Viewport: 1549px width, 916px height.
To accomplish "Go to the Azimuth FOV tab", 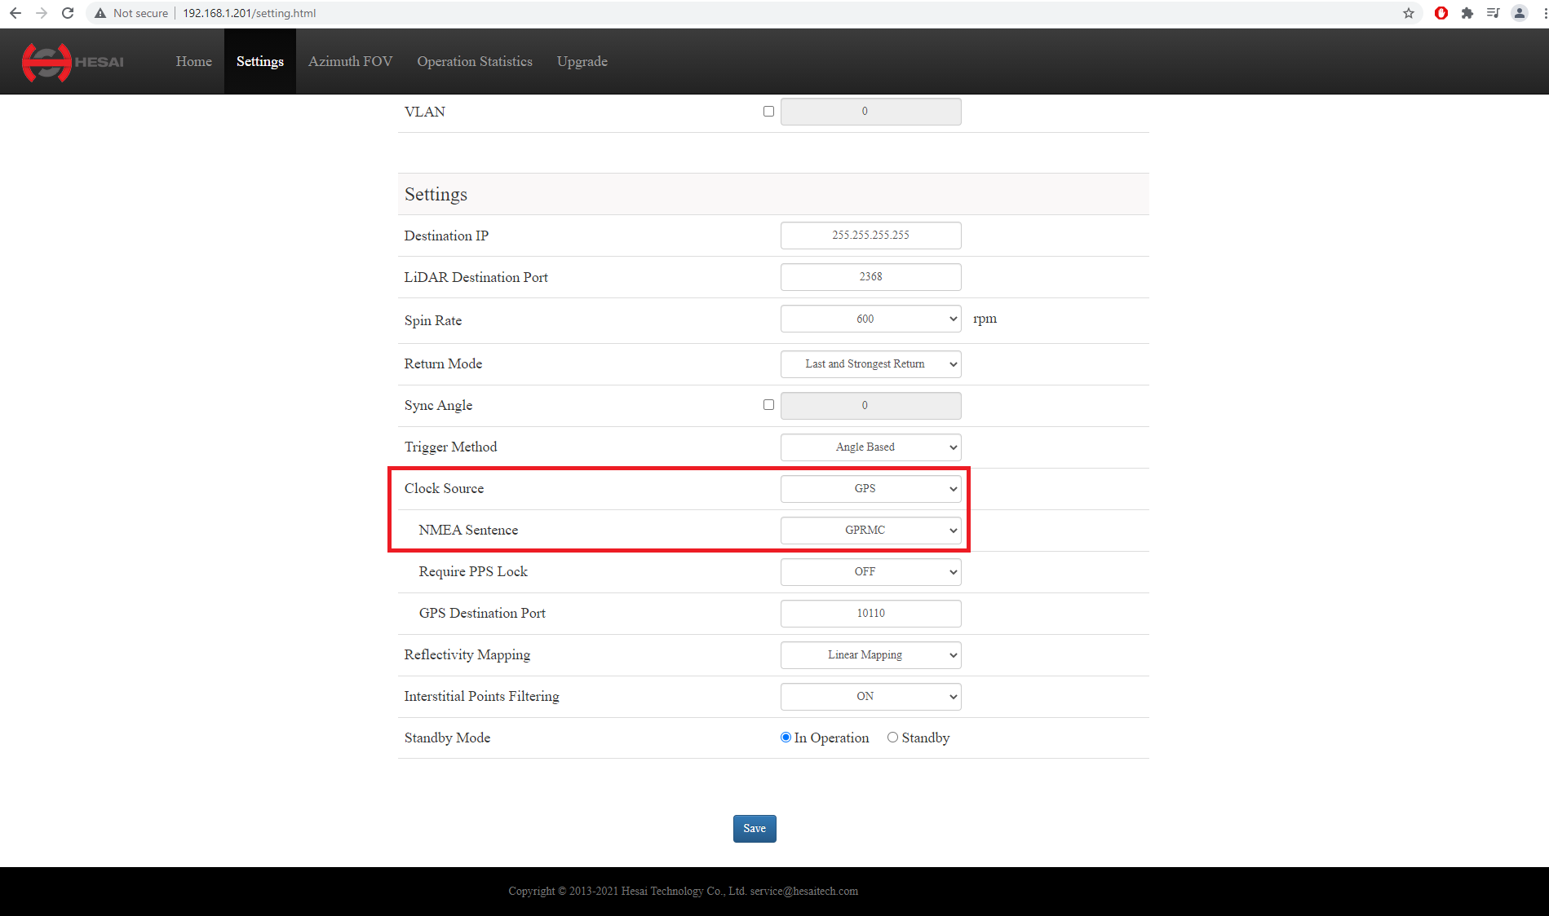I will click(x=350, y=62).
